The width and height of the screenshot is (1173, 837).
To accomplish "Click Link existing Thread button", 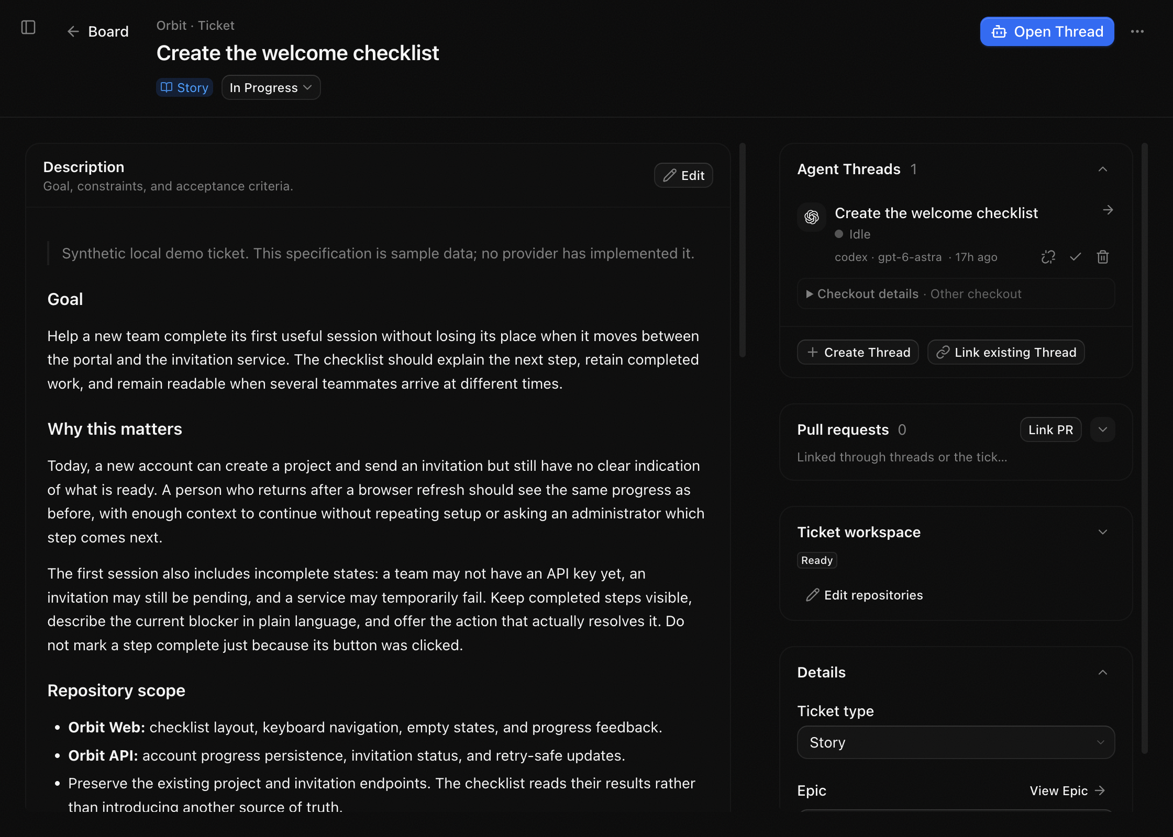I will 1006,352.
